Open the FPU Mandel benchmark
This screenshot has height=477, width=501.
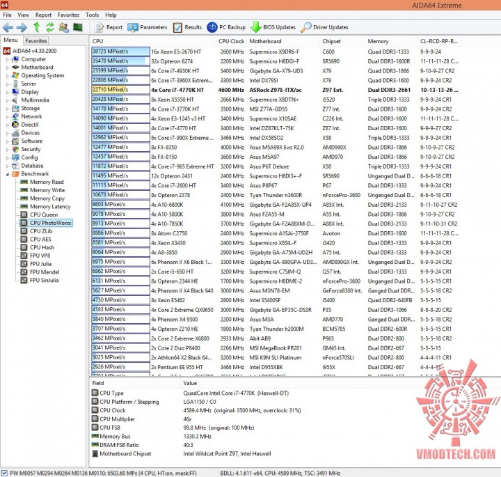click(x=40, y=272)
